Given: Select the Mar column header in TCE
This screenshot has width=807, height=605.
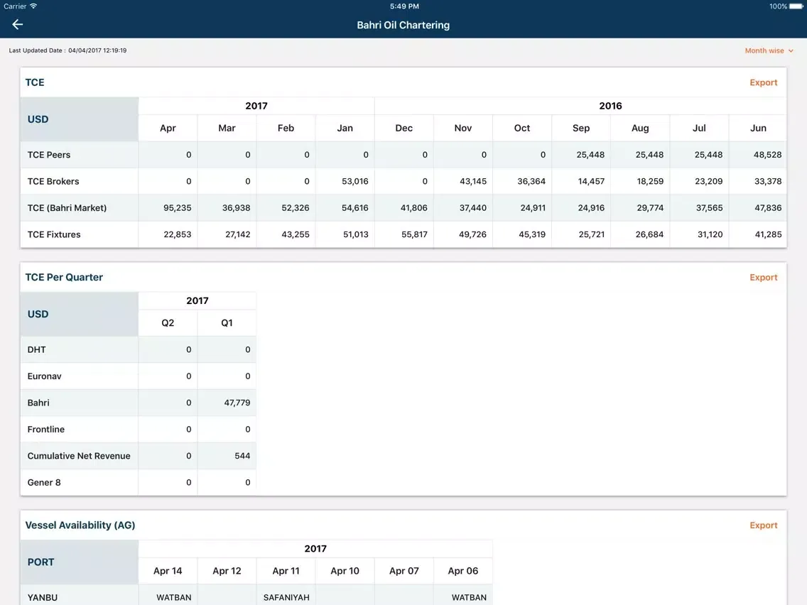Looking at the screenshot, I should pos(227,128).
